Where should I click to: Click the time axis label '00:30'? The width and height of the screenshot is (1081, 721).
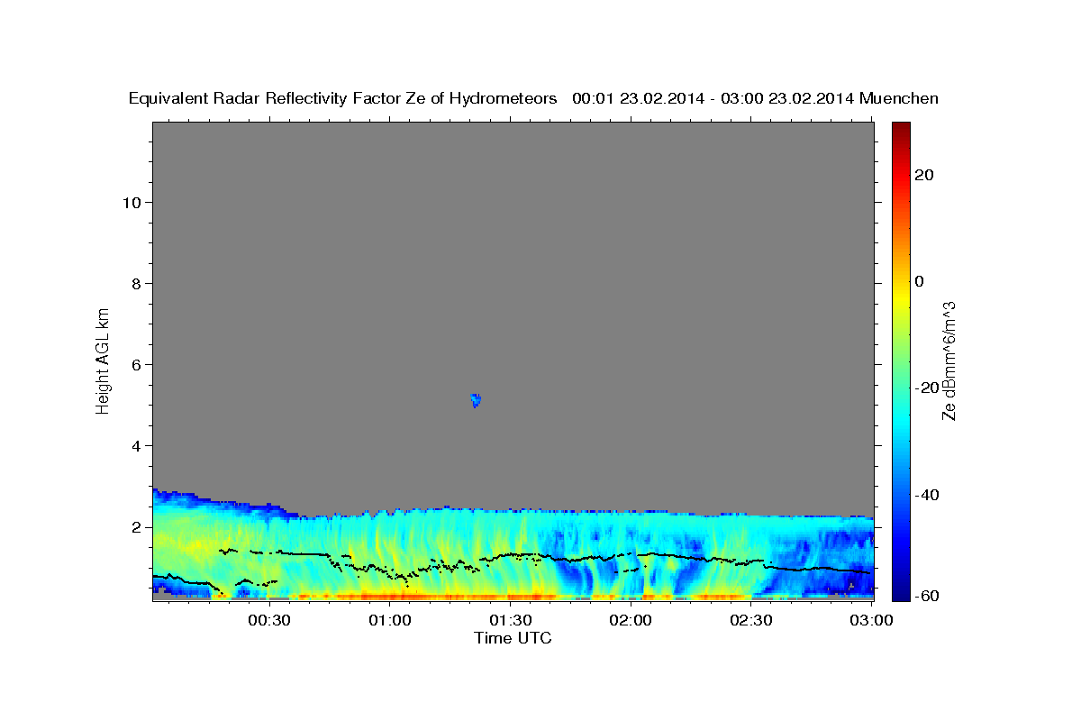(x=268, y=620)
